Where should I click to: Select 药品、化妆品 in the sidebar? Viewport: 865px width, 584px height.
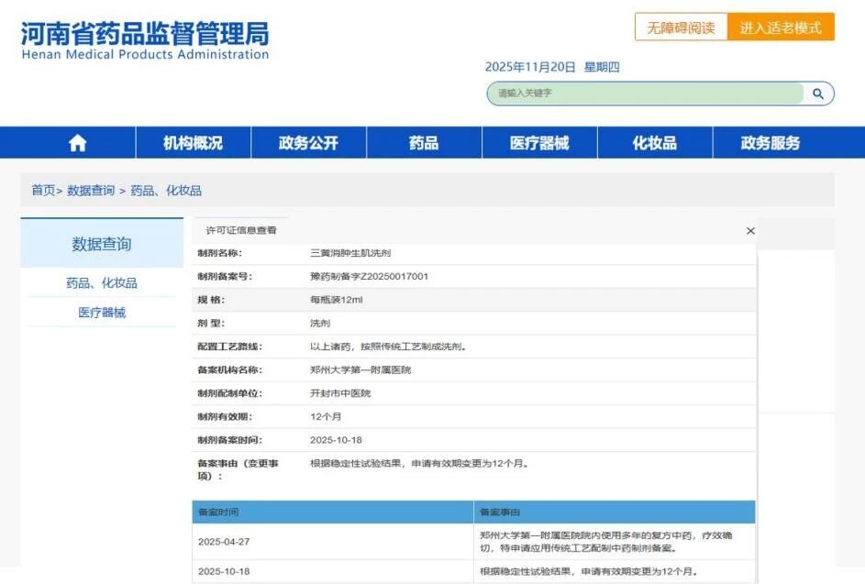point(102,283)
